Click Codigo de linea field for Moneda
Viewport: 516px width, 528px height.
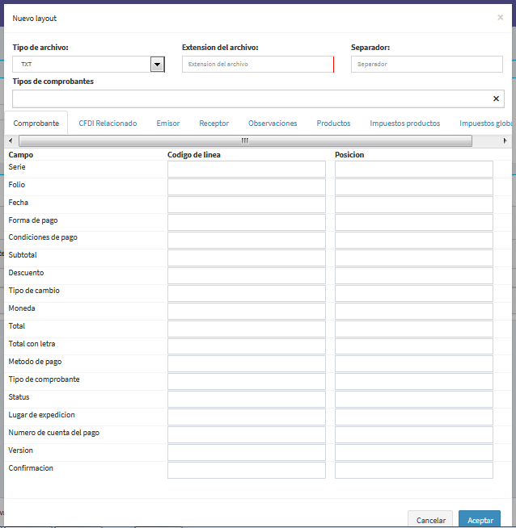246,311
